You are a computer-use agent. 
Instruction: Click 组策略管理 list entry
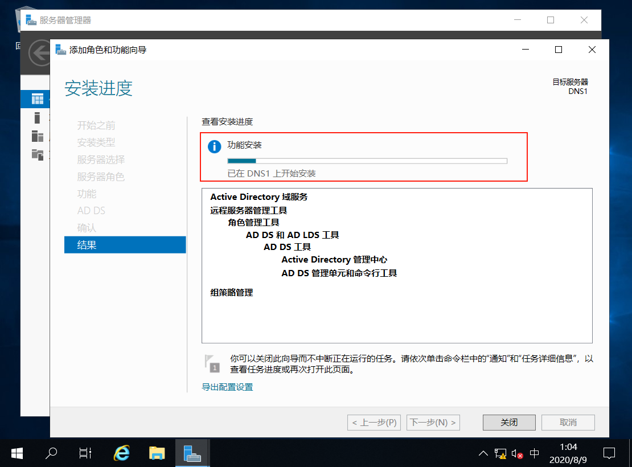coord(231,293)
